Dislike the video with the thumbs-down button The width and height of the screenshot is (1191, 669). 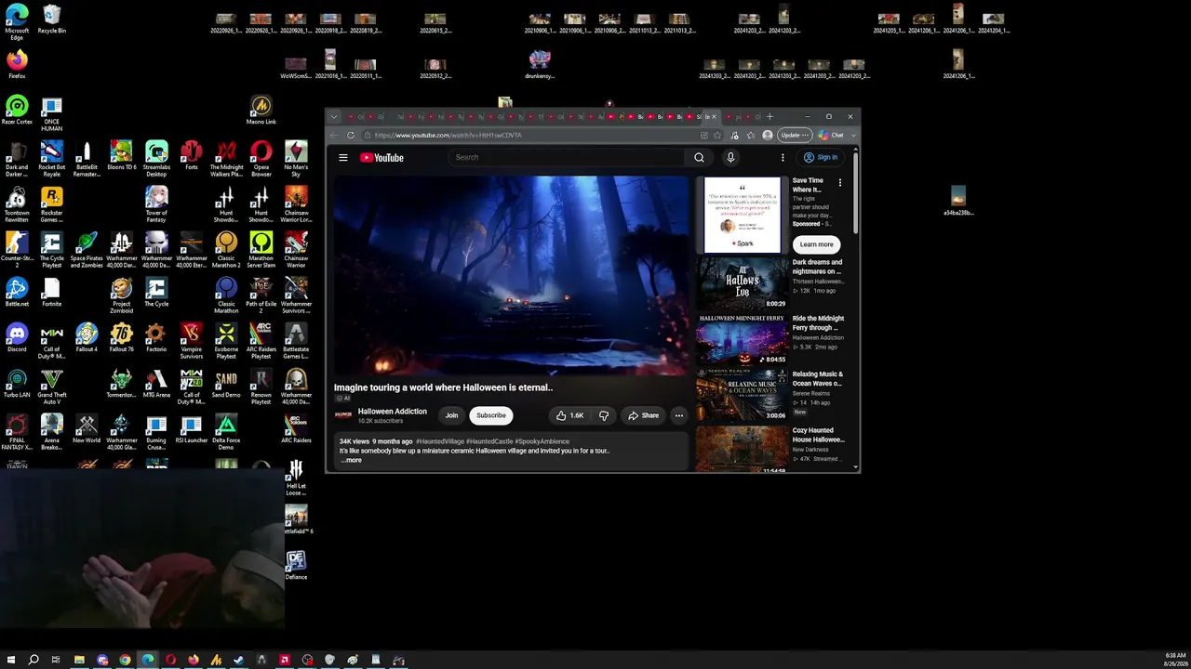tap(603, 415)
